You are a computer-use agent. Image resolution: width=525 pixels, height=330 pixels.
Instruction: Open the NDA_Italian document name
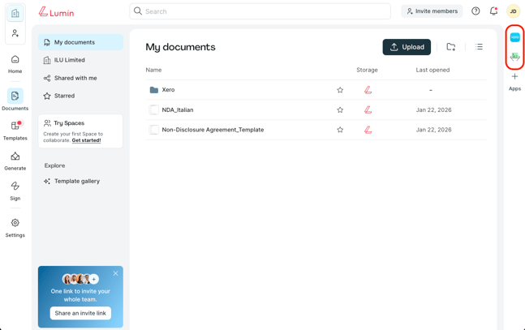(x=178, y=109)
